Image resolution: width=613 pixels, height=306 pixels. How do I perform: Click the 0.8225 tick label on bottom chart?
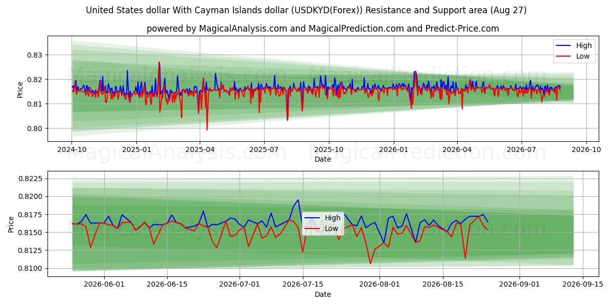tap(32, 179)
